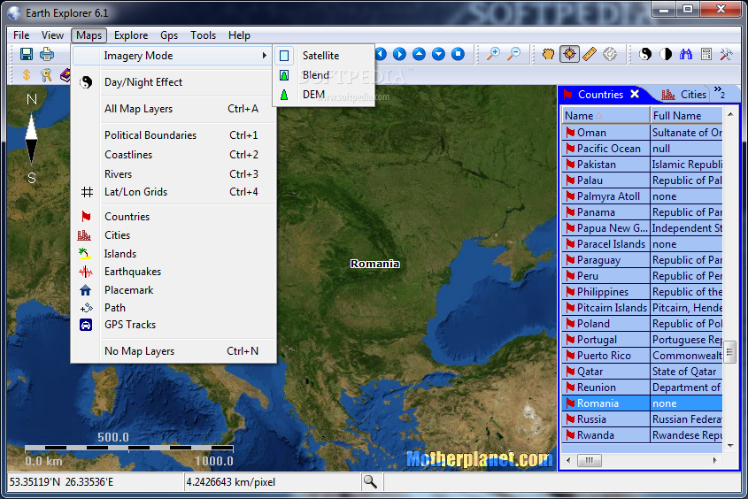Image resolution: width=748 pixels, height=499 pixels.
Task: Toggle Lat/Lon Grids layer
Action: point(173,192)
